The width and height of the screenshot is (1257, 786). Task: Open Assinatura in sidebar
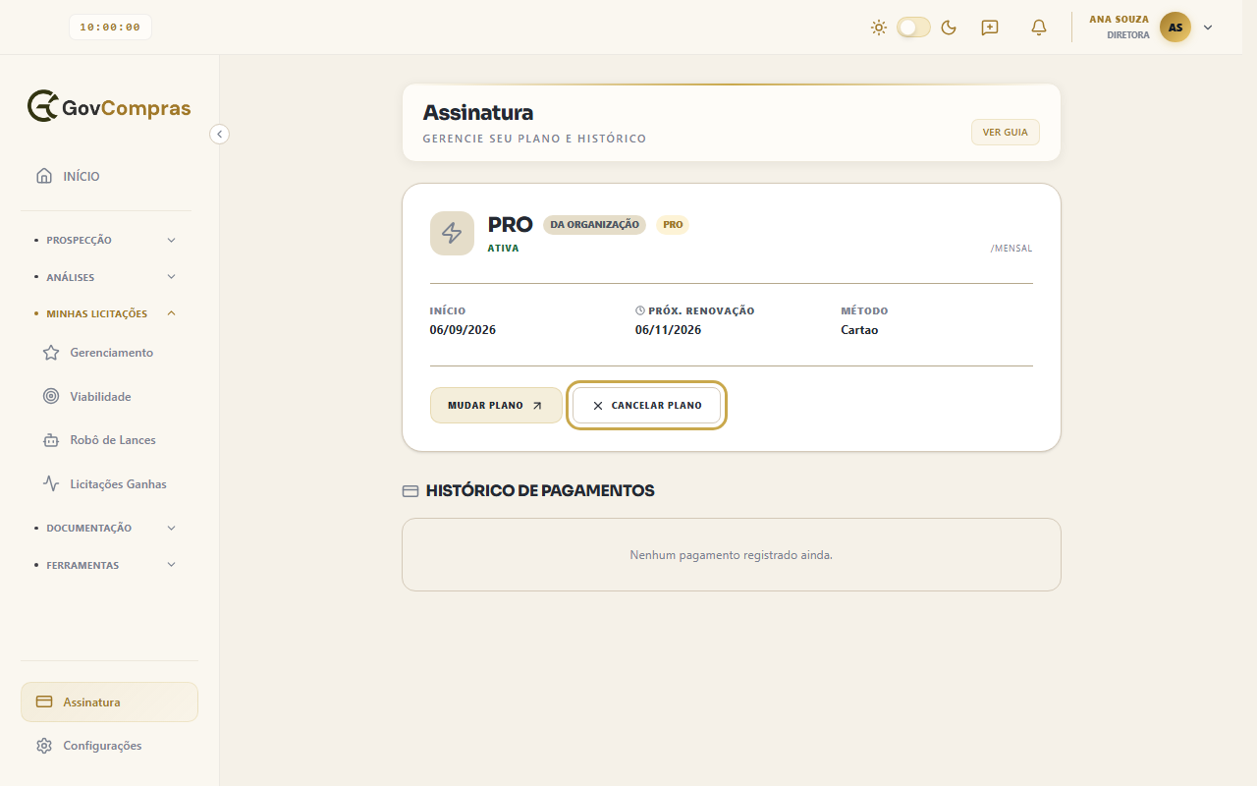(x=109, y=702)
